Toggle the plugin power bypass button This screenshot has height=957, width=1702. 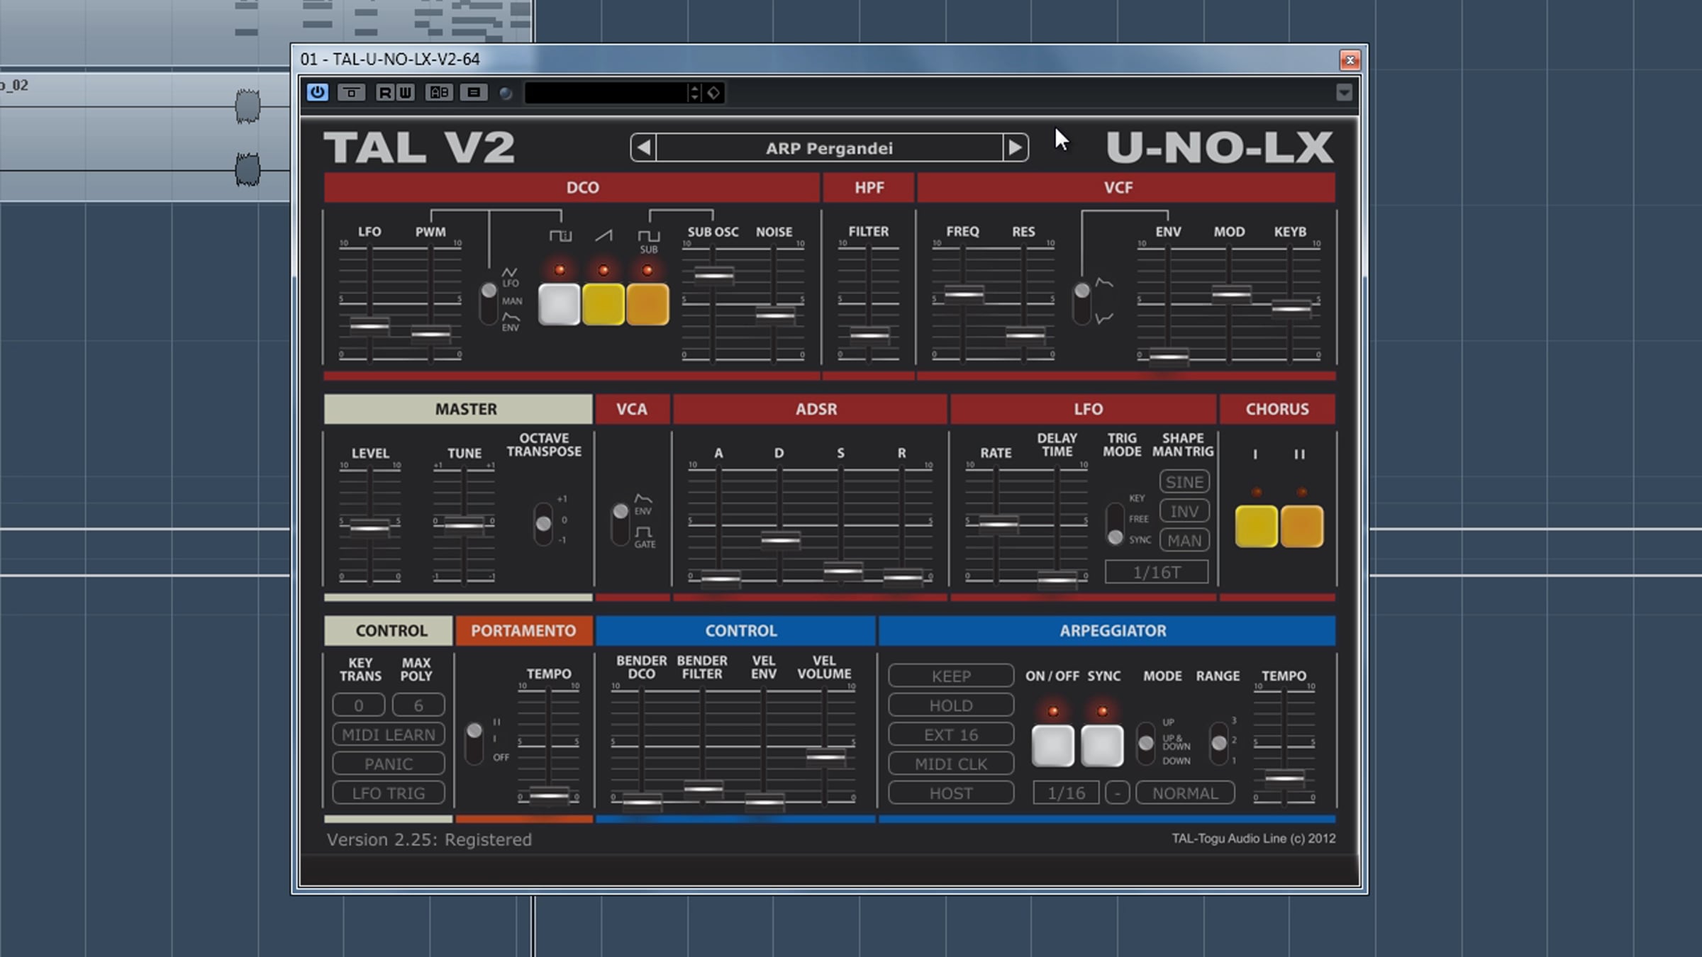[317, 92]
